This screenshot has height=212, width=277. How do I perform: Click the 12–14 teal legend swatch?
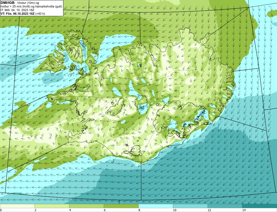[x=225, y=206]
